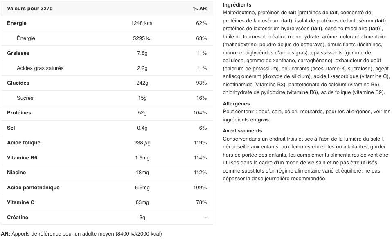Click the Avertissements heading
The width and height of the screenshot is (392, 240).
(242, 130)
